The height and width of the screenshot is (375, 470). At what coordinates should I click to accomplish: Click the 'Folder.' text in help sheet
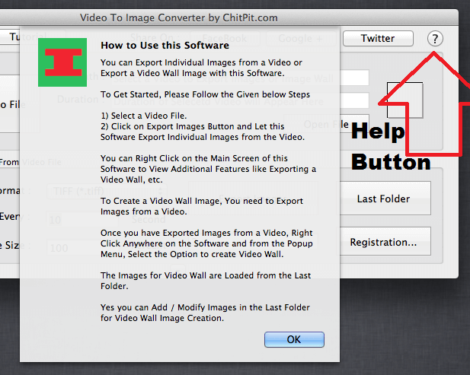(x=114, y=286)
